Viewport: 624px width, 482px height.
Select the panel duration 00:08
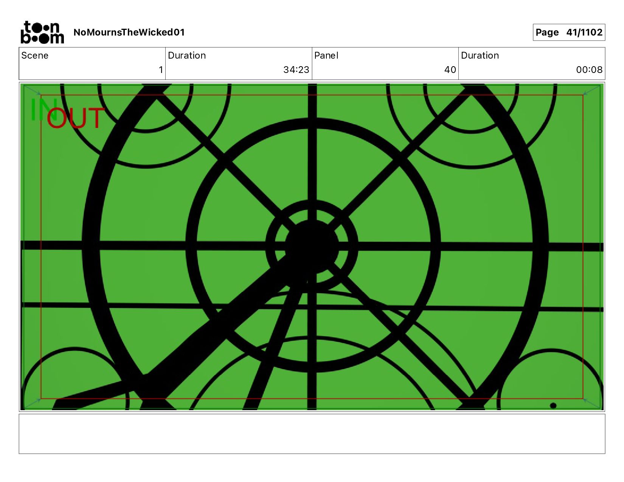coord(589,70)
